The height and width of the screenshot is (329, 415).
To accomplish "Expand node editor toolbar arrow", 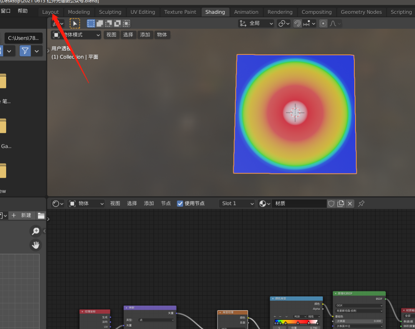I will (x=48, y=219).
